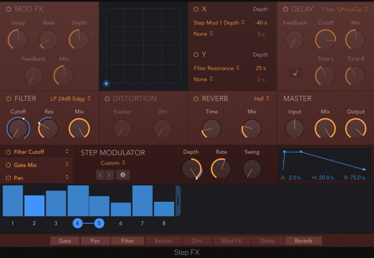Toggle the Reverb power icon
This screenshot has height=258, width=374.
196,99
